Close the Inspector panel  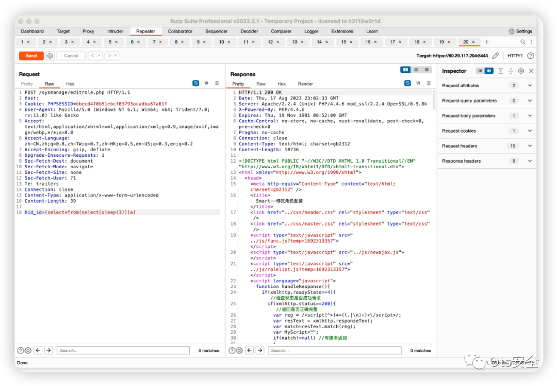click(531, 71)
